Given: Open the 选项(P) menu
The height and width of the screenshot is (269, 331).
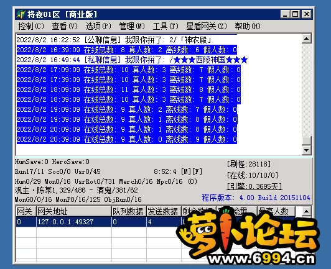Looking at the screenshot, I should click(98, 26).
